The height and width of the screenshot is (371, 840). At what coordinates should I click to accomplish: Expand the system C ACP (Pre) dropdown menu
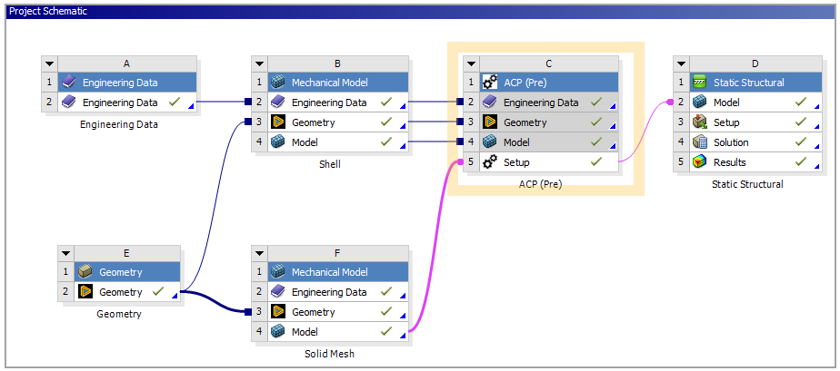(x=471, y=63)
